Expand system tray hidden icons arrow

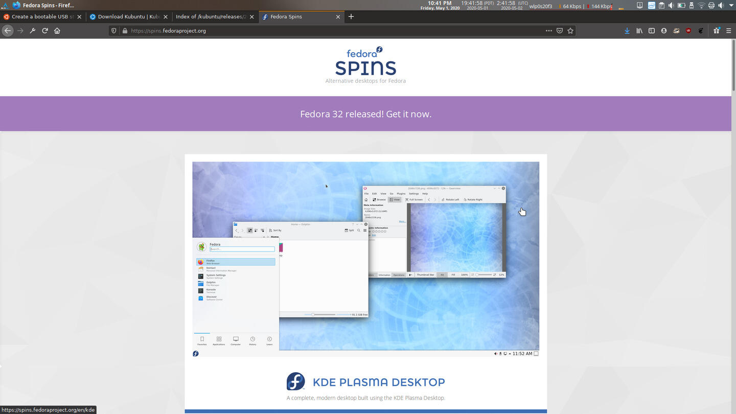[731, 6]
